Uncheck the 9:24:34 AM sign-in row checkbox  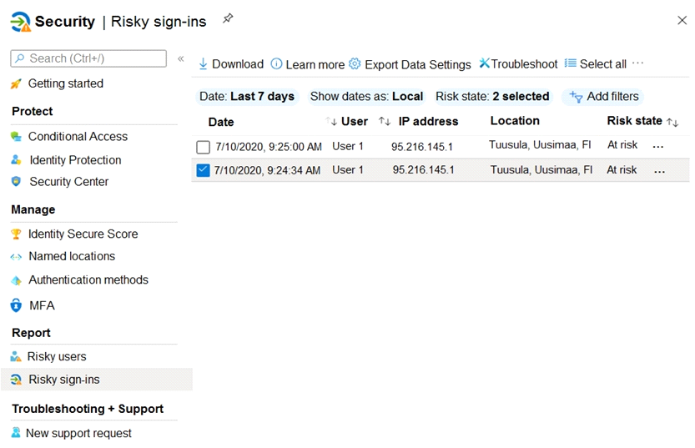coord(203,170)
